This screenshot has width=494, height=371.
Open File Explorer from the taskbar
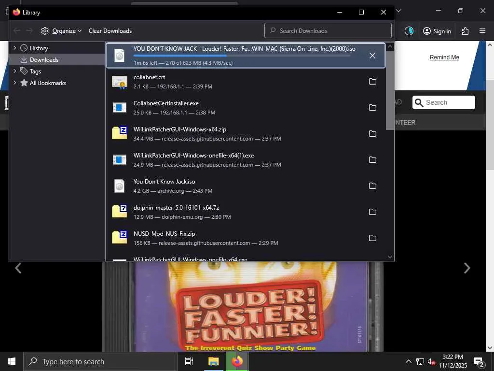[x=213, y=361]
